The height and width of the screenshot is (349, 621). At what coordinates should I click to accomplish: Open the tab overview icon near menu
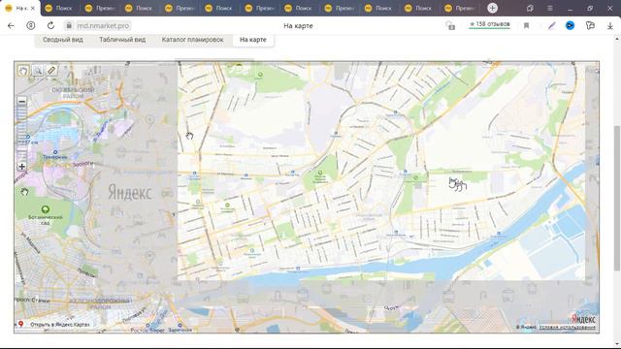pyautogui.click(x=530, y=8)
